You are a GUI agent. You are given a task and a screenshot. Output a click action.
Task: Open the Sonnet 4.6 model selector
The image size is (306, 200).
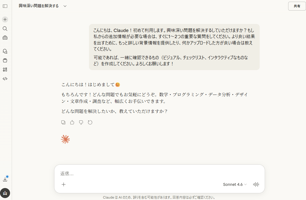coord(234,184)
